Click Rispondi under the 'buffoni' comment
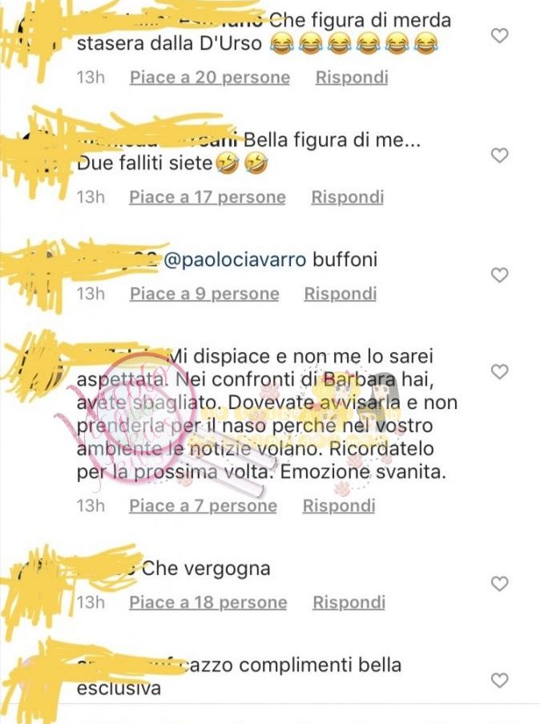 coord(341,293)
